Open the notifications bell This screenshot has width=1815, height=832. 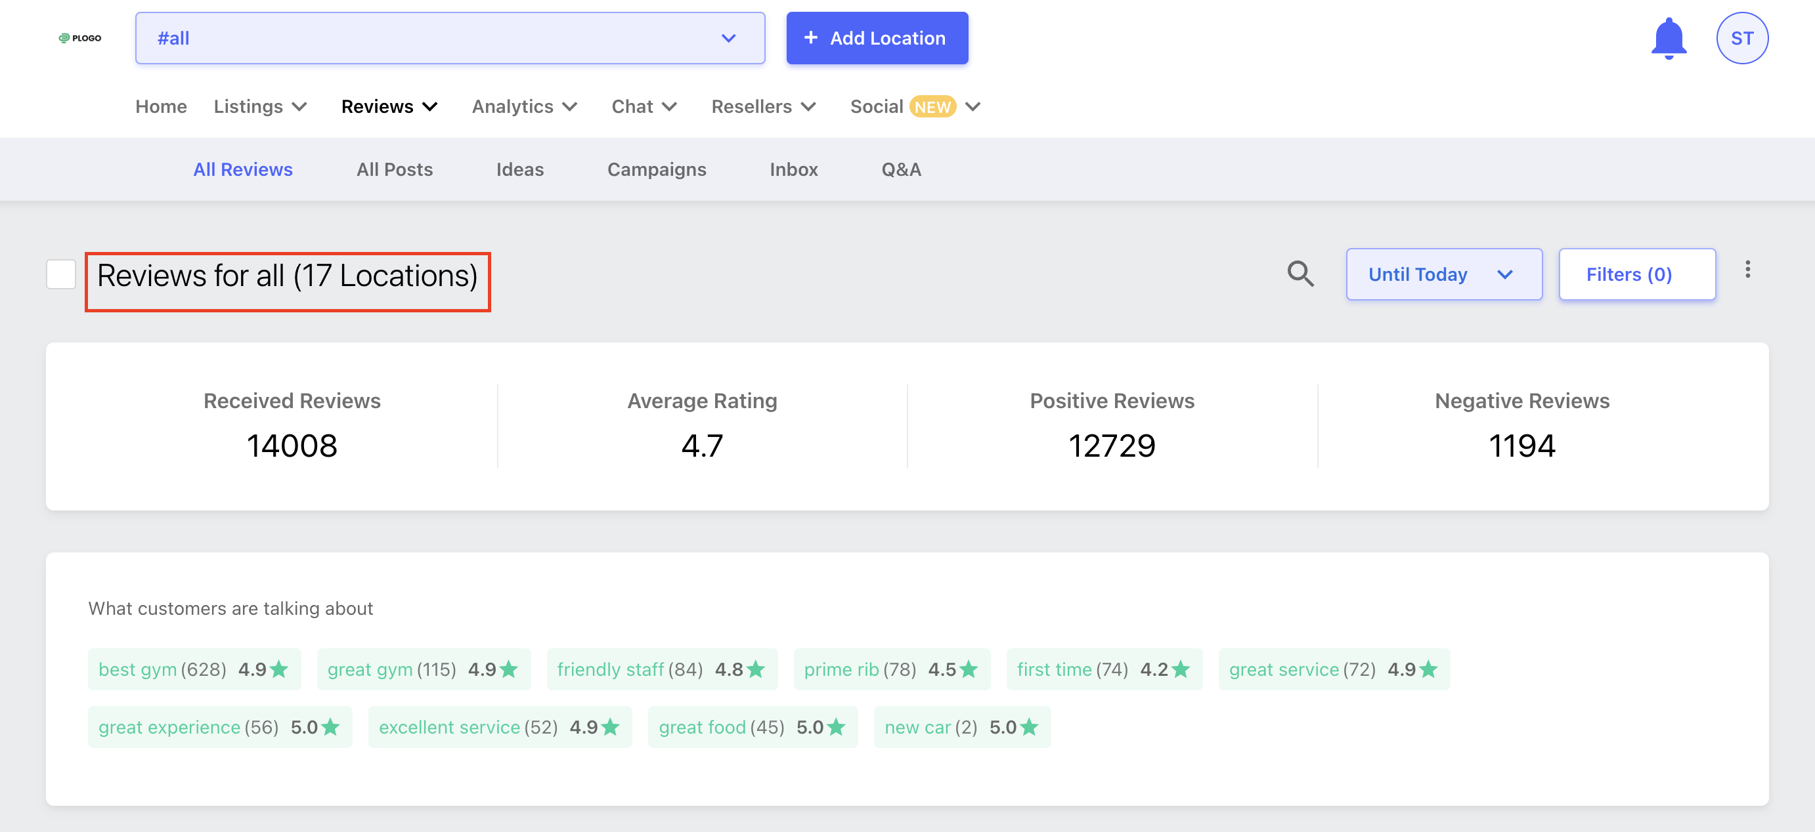1668,38
